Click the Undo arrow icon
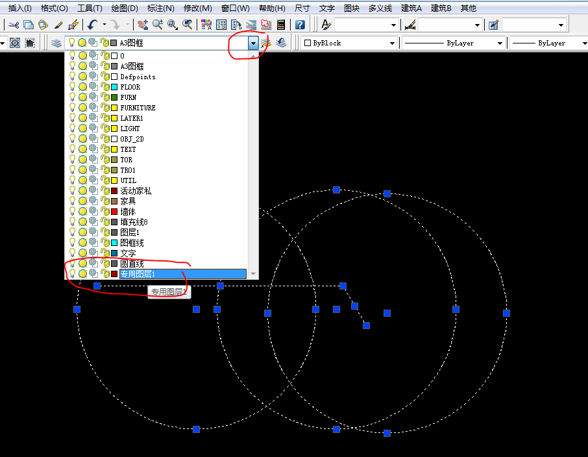 [x=93, y=25]
